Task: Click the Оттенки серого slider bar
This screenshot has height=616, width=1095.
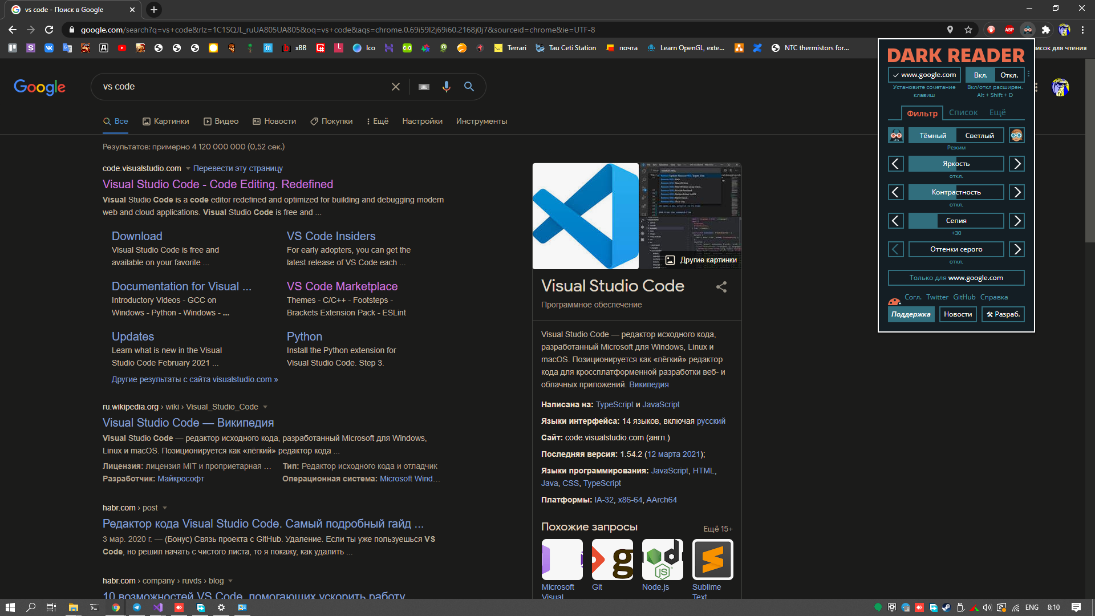Action: (956, 249)
